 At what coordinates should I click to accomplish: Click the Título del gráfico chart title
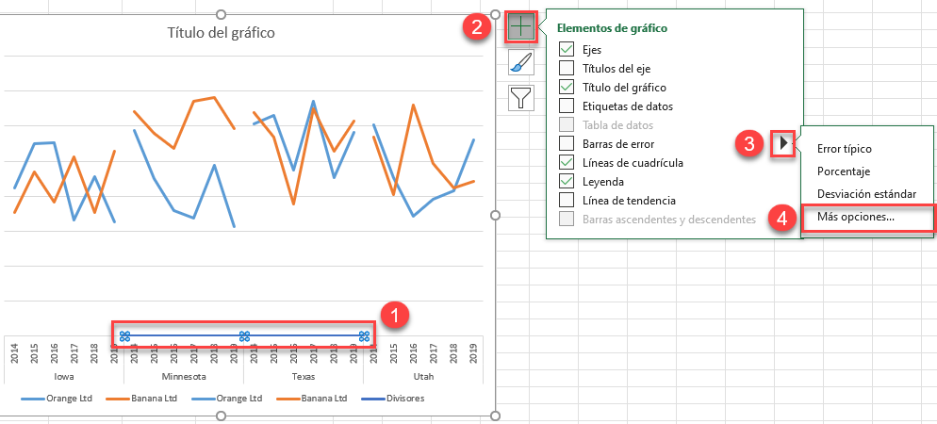click(x=222, y=33)
